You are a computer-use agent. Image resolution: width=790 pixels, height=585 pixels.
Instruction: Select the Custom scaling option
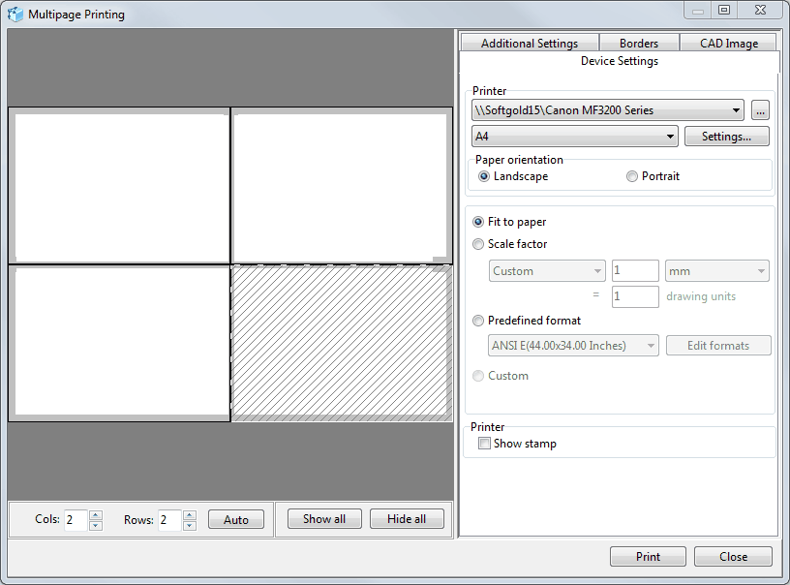click(477, 376)
